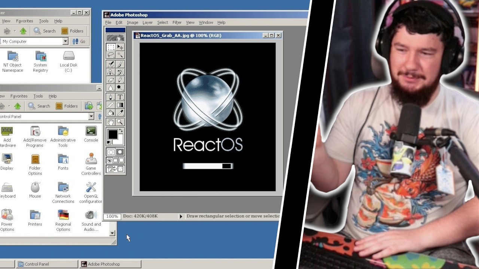Open Photoshop File menu
The image size is (479, 269).
(108, 22)
